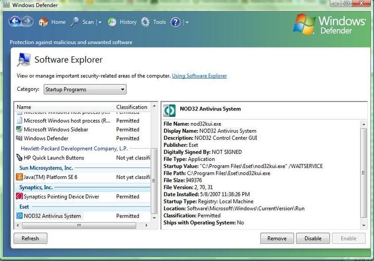The width and height of the screenshot is (374, 261).
Task: Click the NOD32 icon in details pane header
Action: (169, 110)
